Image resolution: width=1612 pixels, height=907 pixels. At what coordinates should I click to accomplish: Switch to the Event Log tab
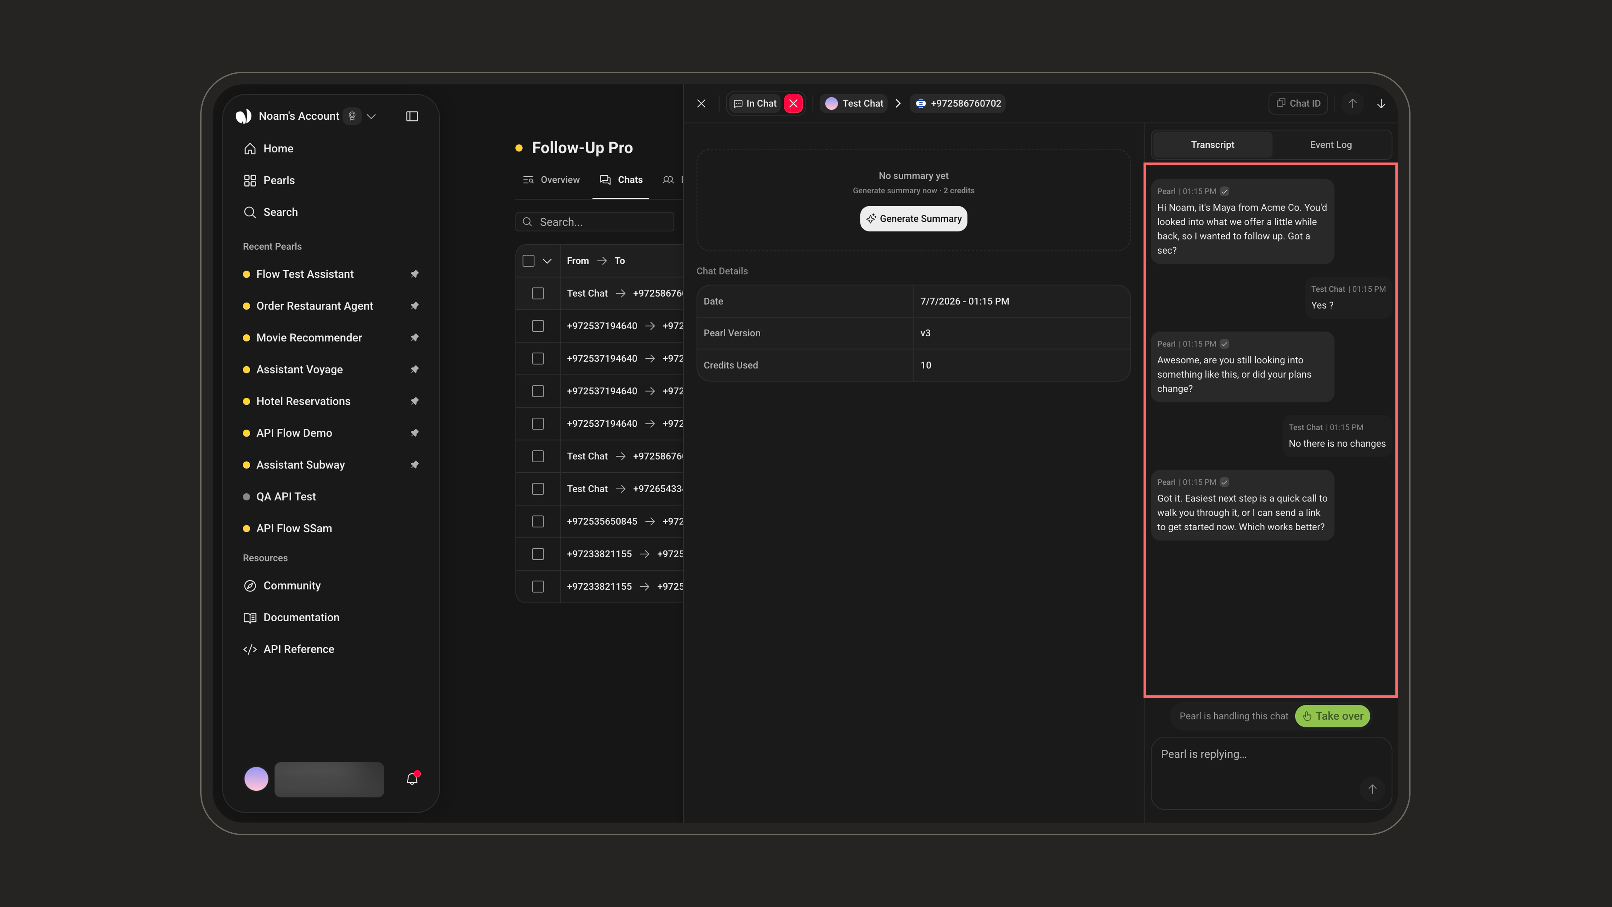tap(1331, 145)
